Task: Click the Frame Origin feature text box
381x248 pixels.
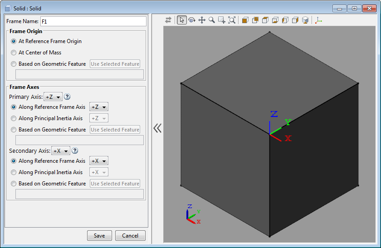Action: tap(79, 74)
